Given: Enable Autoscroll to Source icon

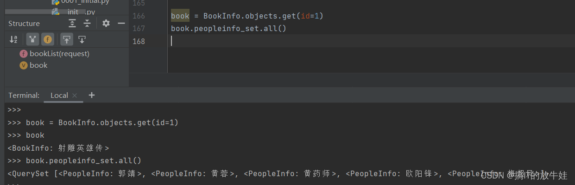Looking at the screenshot, I should click(x=67, y=39).
